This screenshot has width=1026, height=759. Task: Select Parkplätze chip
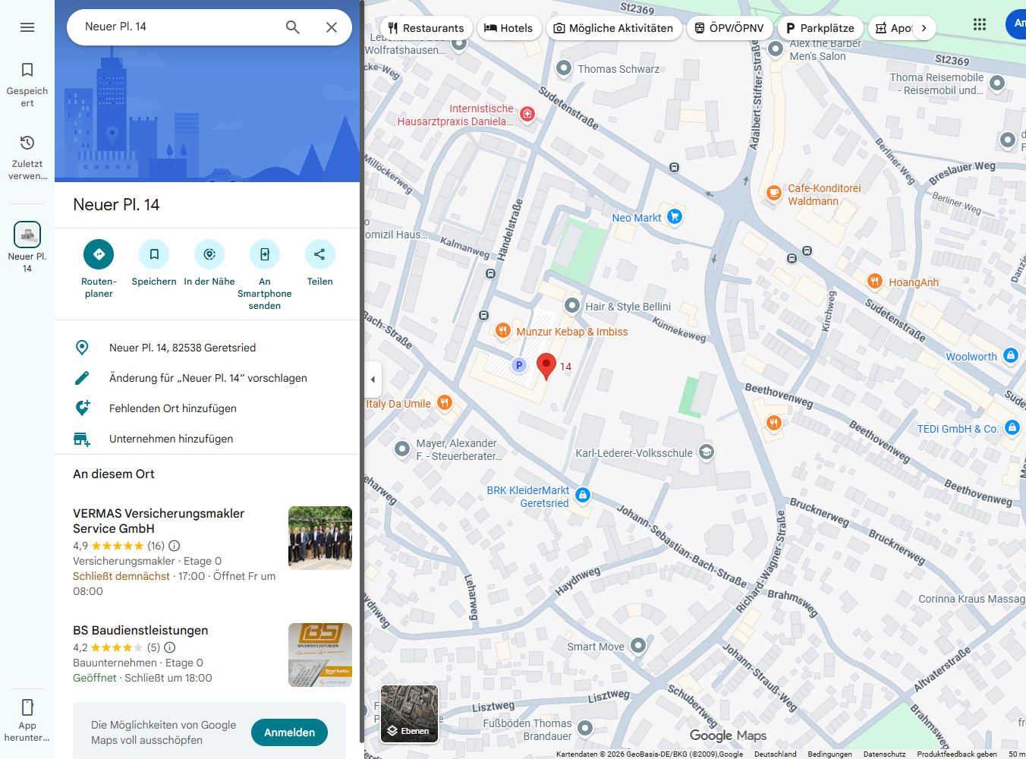(x=820, y=28)
